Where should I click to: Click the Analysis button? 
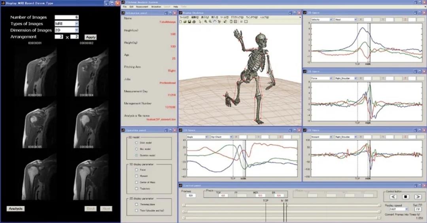(16, 208)
